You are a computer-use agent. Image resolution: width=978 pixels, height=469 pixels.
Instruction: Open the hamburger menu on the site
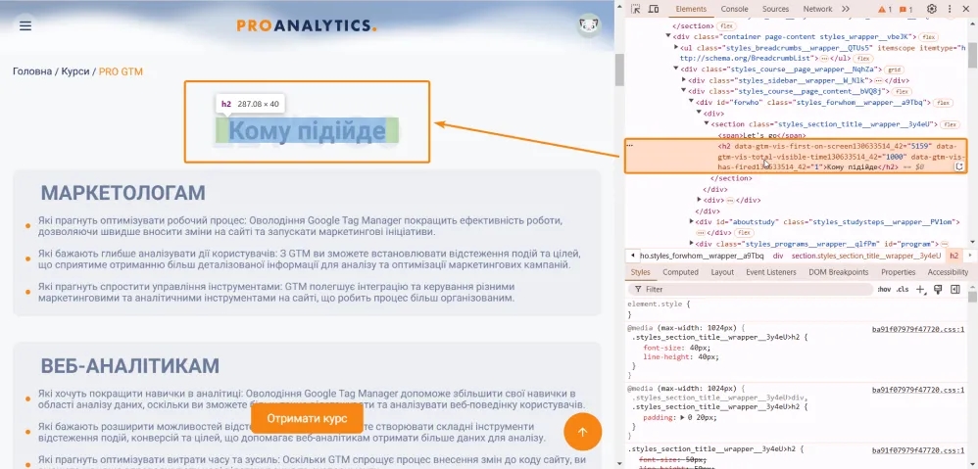coord(24,26)
